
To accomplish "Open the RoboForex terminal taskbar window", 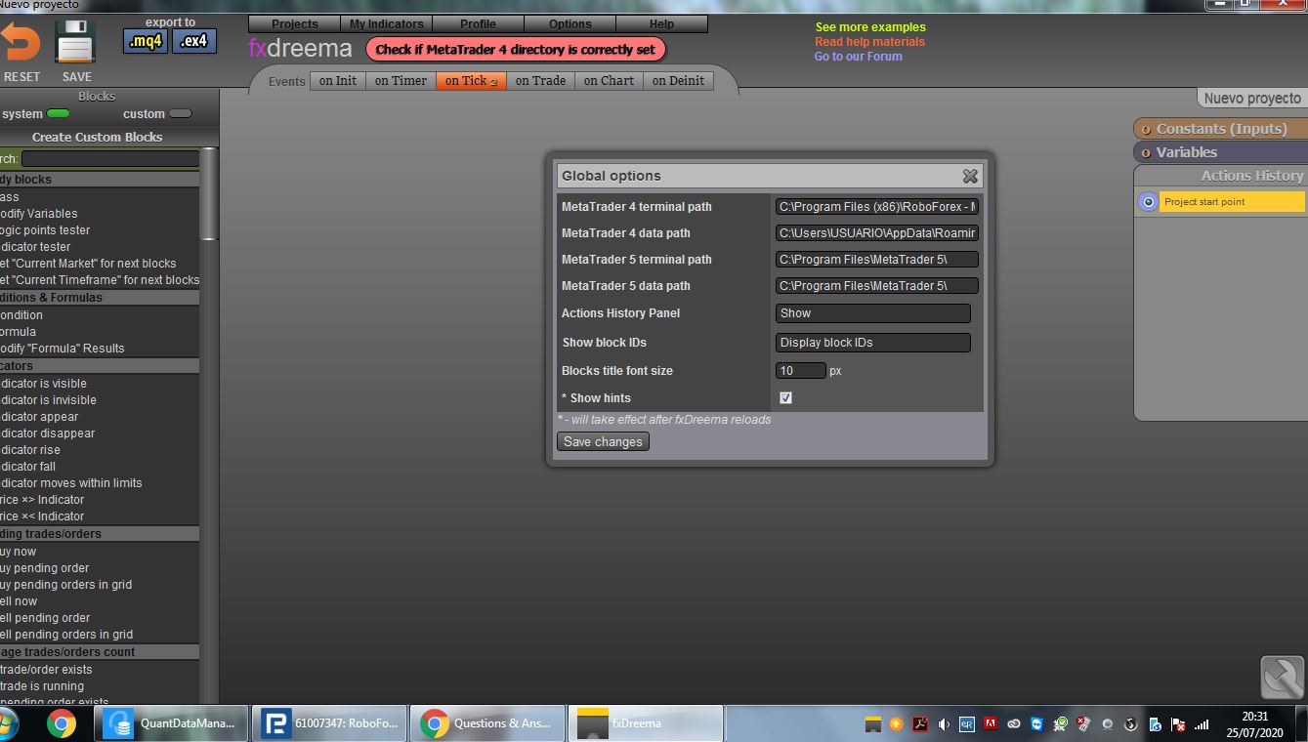I will (x=330, y=723).
